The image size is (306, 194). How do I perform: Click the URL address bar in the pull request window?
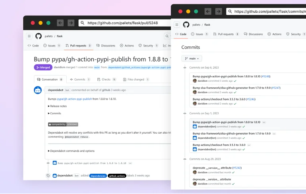tap(123, 23)
